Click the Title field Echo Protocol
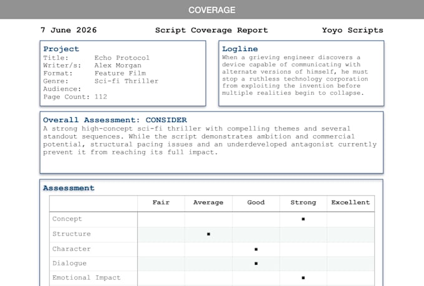The image size is (424, 286). (x=122, y=58)
